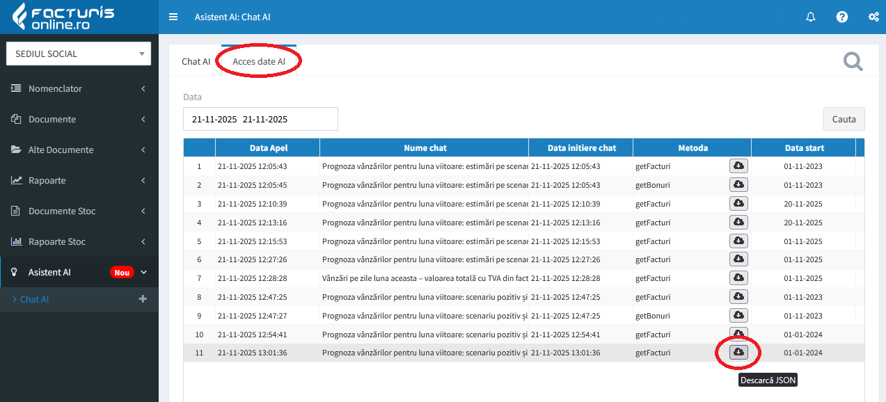Switch to Acces date AI tab

259,61
